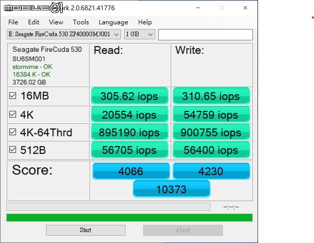Select the 512B read result 56705 iops

[x=130, y=150]
